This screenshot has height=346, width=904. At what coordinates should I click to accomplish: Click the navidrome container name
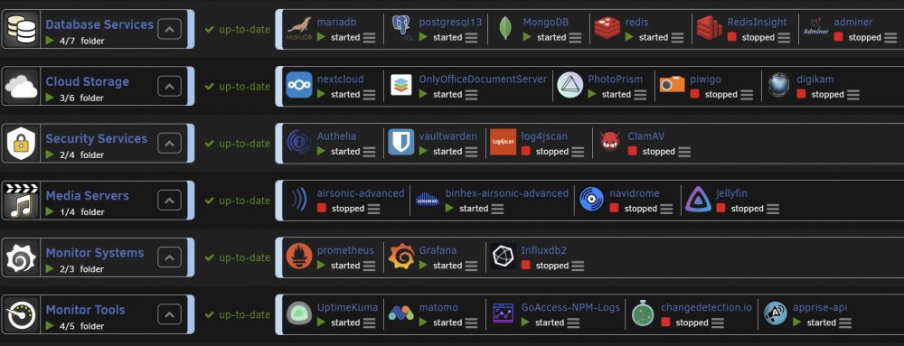coord(635,192)
